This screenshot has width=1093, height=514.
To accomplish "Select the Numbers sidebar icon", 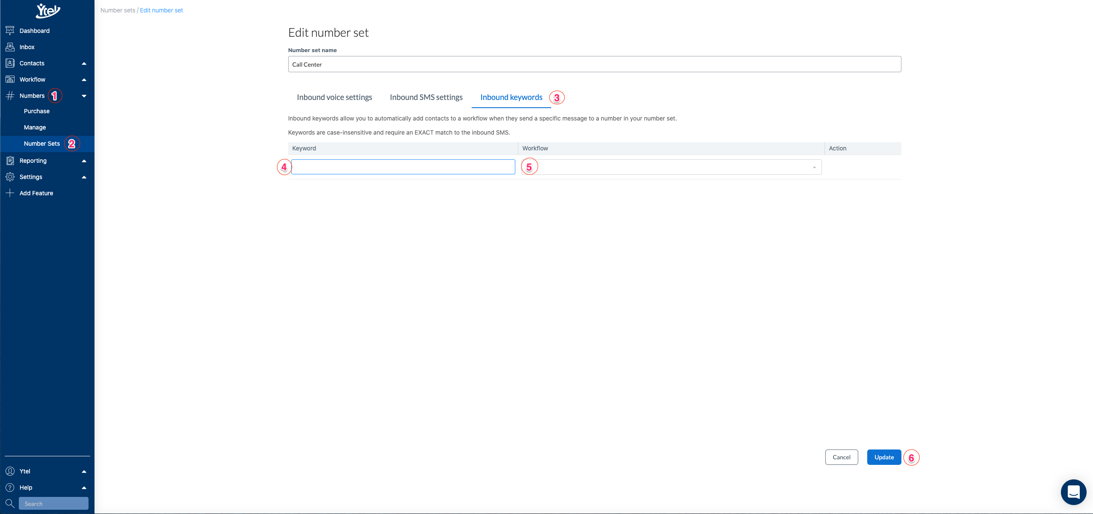I will coord(10,95).
